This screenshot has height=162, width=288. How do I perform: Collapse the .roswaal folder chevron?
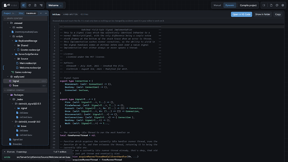point(8,23)
